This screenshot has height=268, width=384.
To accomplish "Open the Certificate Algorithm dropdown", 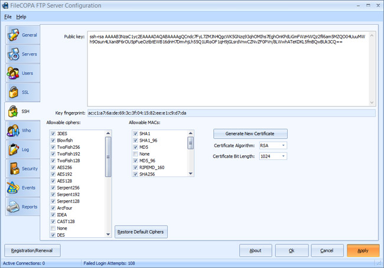I will click(x=284, y=145).
